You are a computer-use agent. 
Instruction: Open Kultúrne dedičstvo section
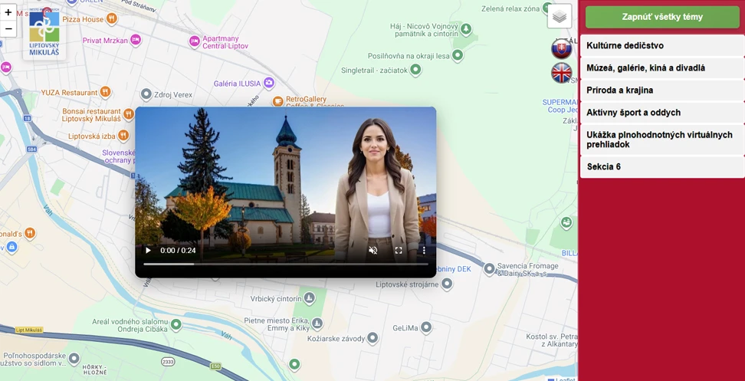(662, 45)
